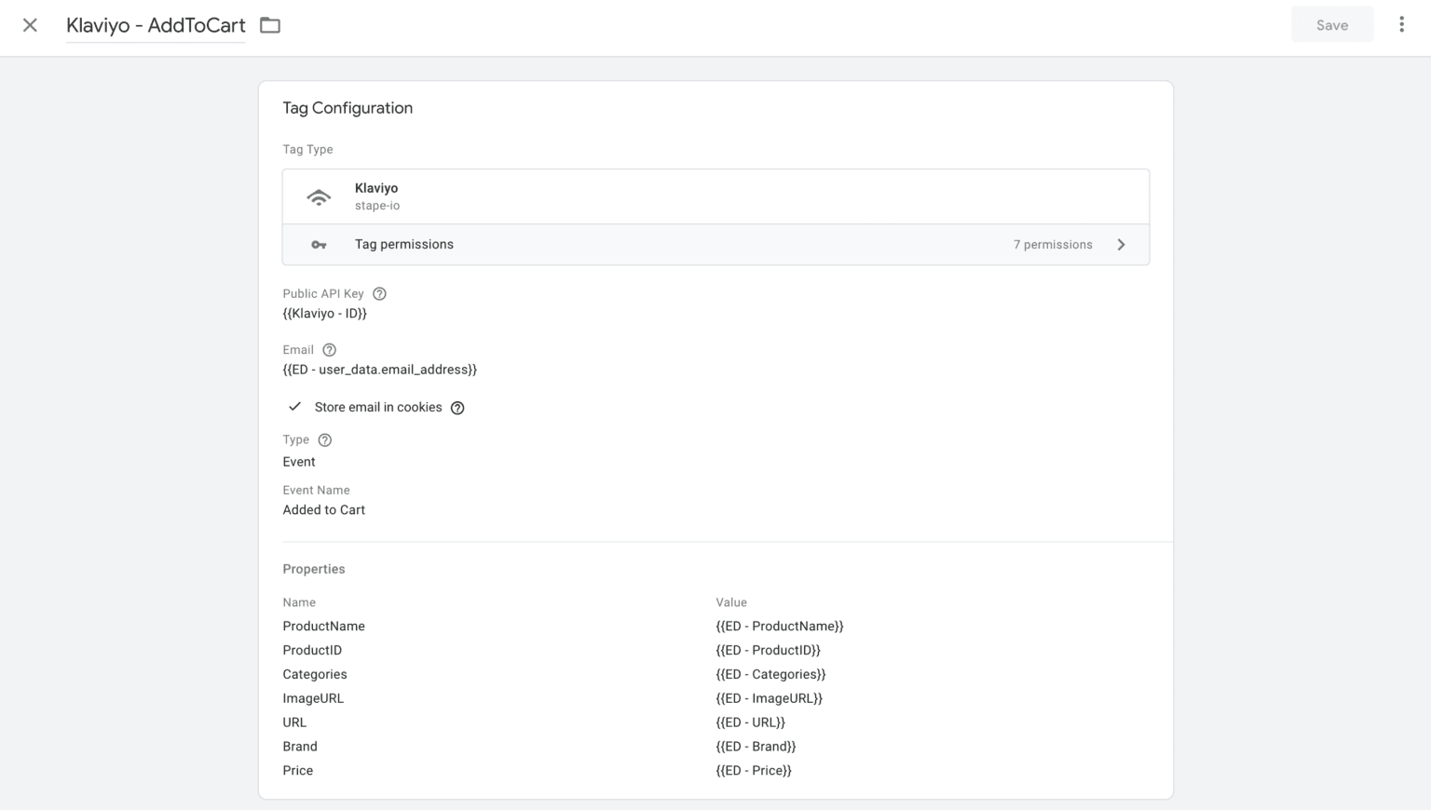
Task: Expand Tag permissions chevron arrow
Action: coord(1121,245)
